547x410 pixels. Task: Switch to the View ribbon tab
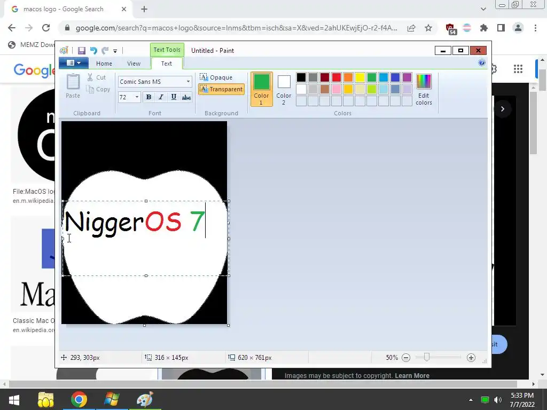pyautogui.click(x=134, y=64)
